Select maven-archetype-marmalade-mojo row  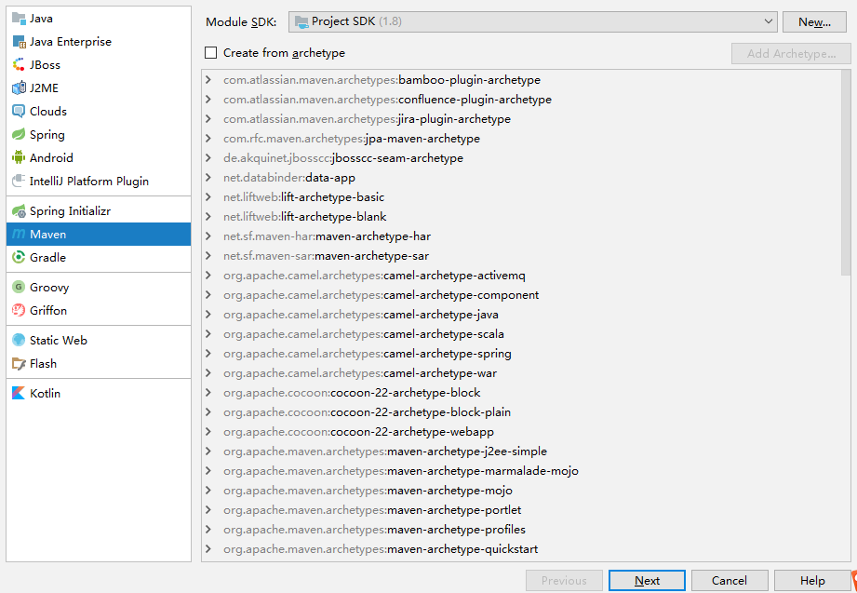click(x=521, y=471)
